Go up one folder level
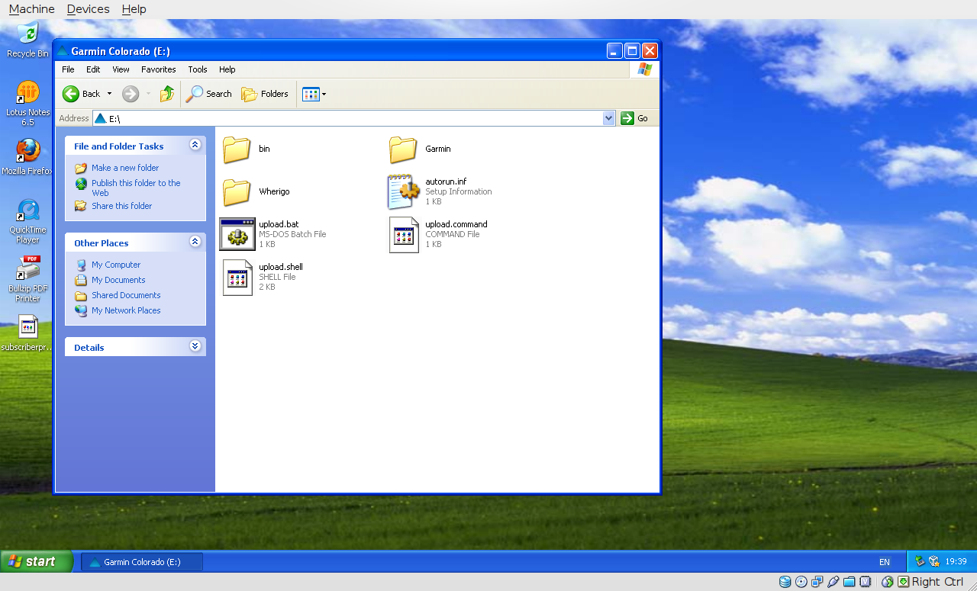The height and width of the screenshot is (591, 977). [166, 94]
